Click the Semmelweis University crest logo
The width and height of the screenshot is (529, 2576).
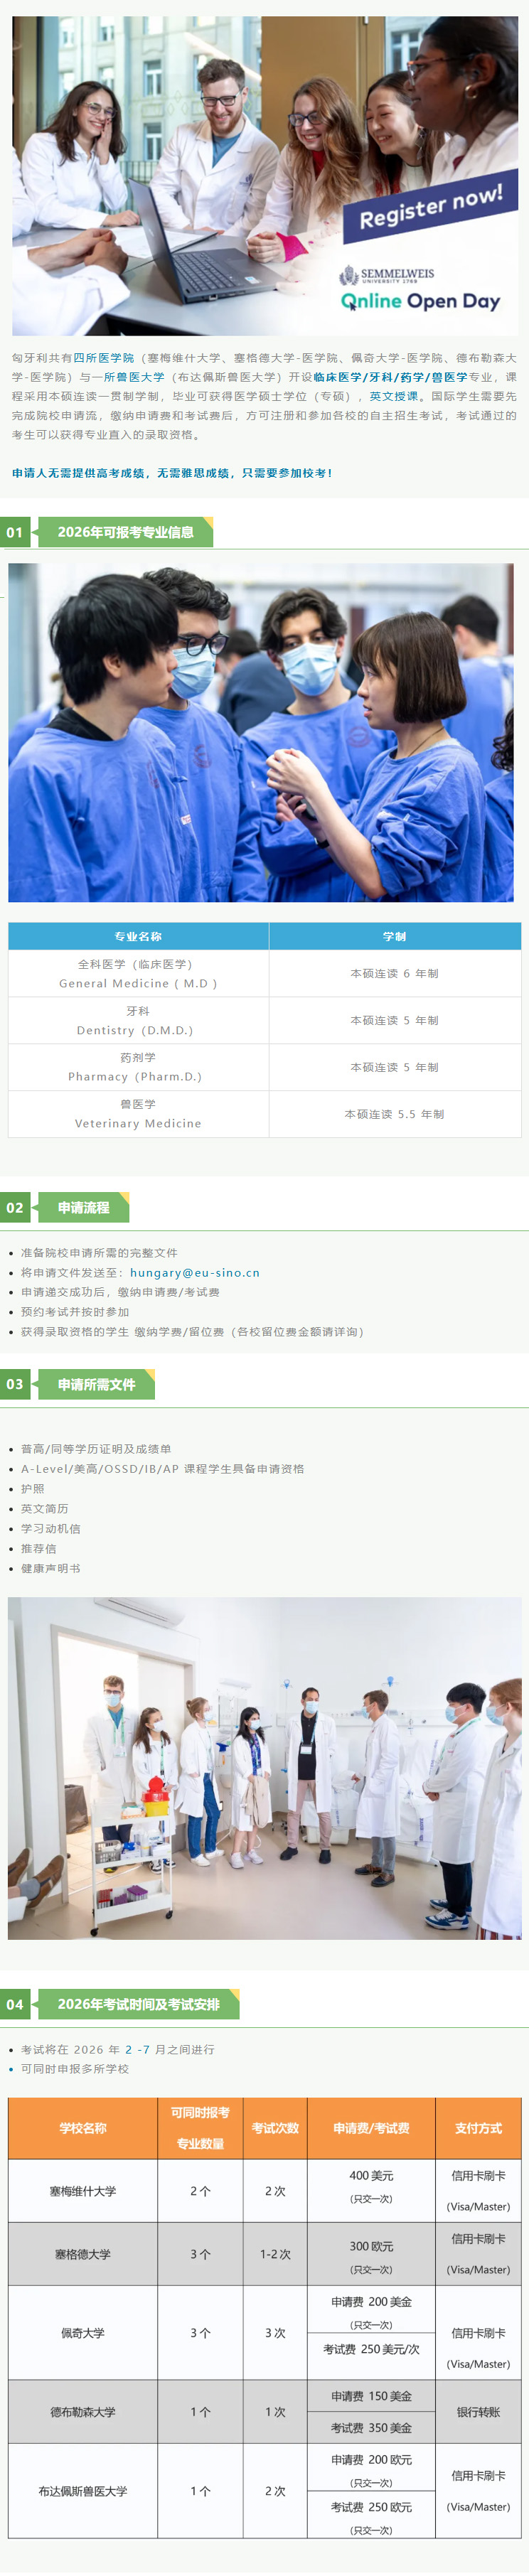[348, 275]
